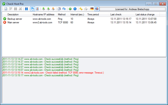Click the first green download arrow icon
Image resolution: width=168 pixels, height=105 pixels.
43,9
